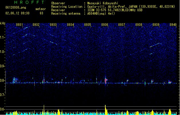Click the 0933 time marker

(x=53, y=25)
